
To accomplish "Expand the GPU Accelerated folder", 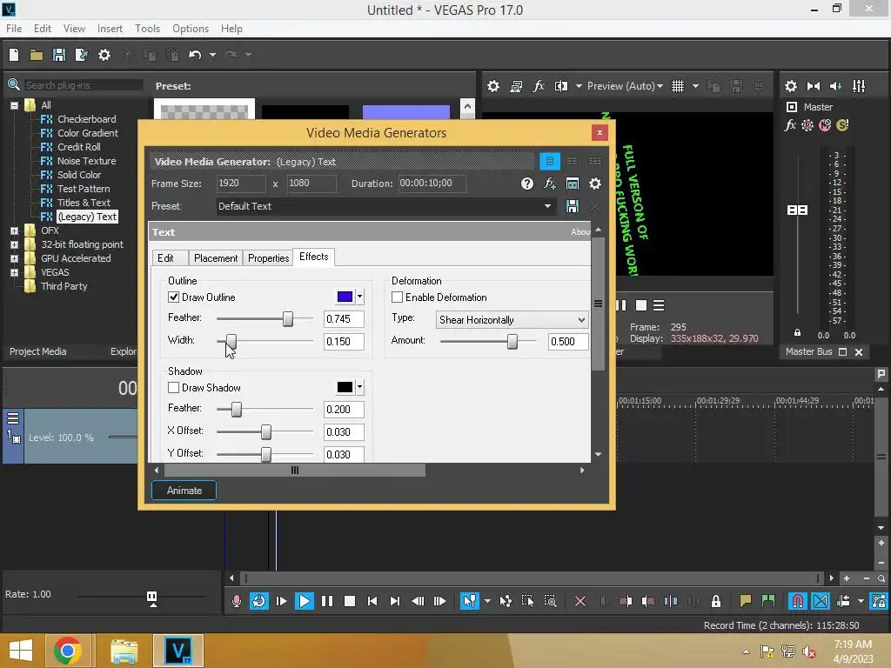I will 14,258.
